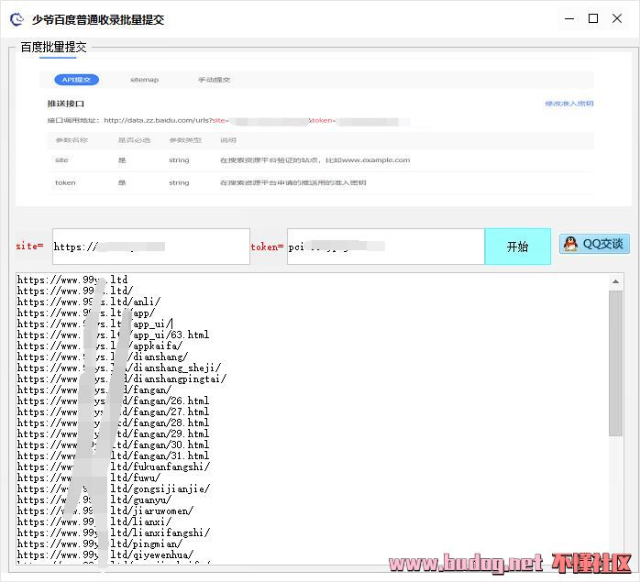Focus the site= input field

[151, 247]
